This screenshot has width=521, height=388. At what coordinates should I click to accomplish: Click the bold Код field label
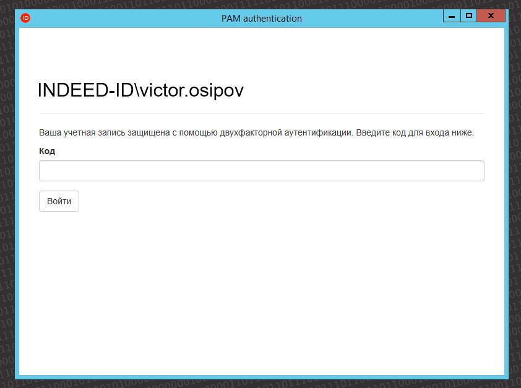(47, 151)
